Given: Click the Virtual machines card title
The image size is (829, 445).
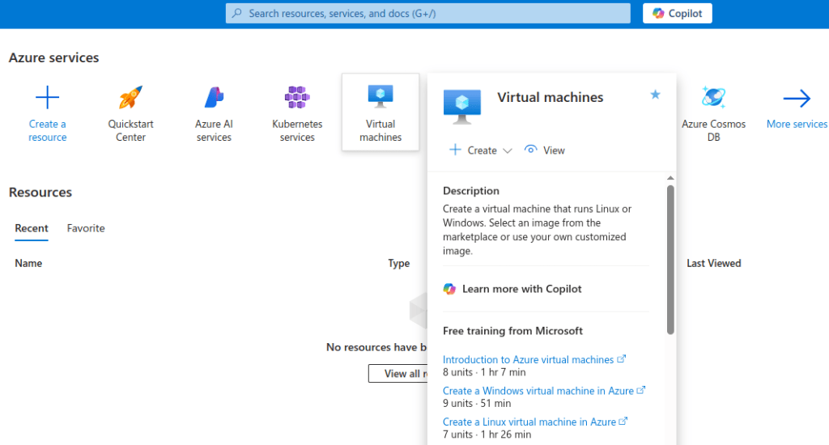Looking at the screenshot, I should coord(550,97).
